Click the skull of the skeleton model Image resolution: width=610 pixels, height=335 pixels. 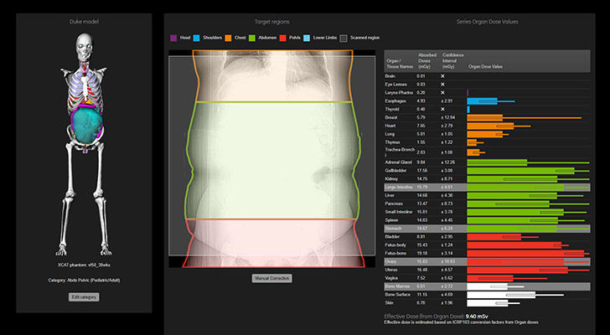tap(85, 45)
